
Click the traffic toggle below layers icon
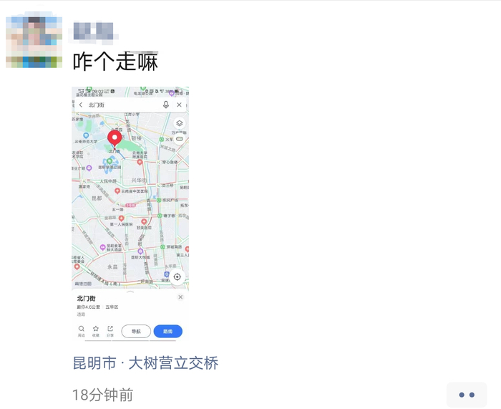coord(180,139)
